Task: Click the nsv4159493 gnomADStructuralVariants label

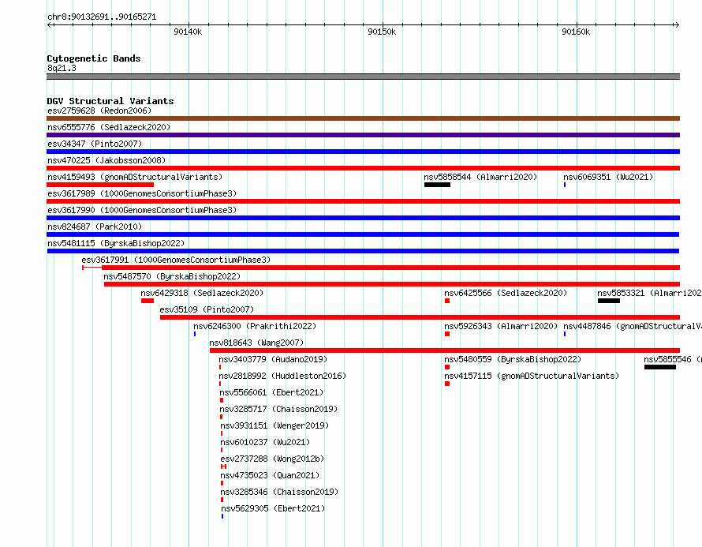Action: [135, 177]
